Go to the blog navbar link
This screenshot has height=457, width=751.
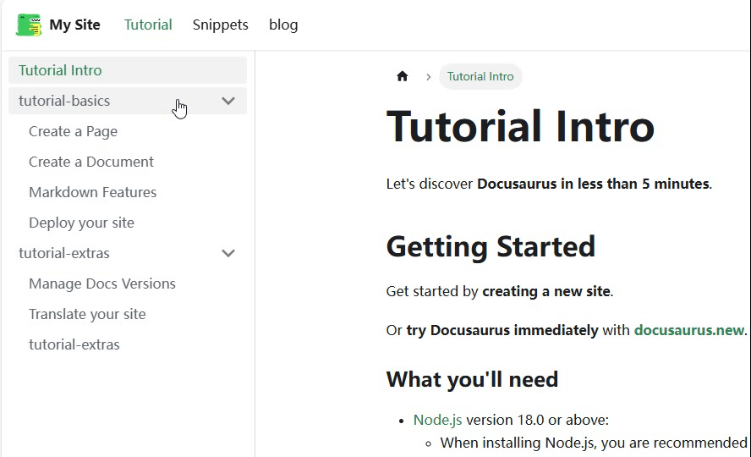pyautogui.click(x=283, y=25)
